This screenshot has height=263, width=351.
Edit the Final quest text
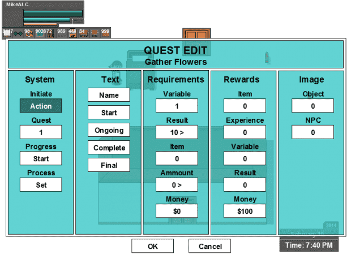tap(109, 165)
